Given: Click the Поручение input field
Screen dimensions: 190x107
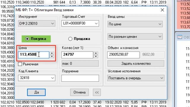Looking at the screenshot, I should [80, 78].
